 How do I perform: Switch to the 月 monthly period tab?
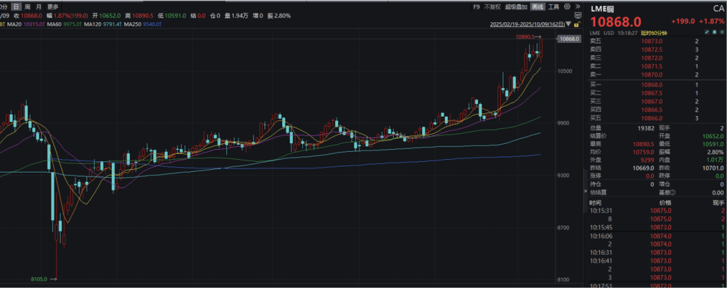point(38,7)
